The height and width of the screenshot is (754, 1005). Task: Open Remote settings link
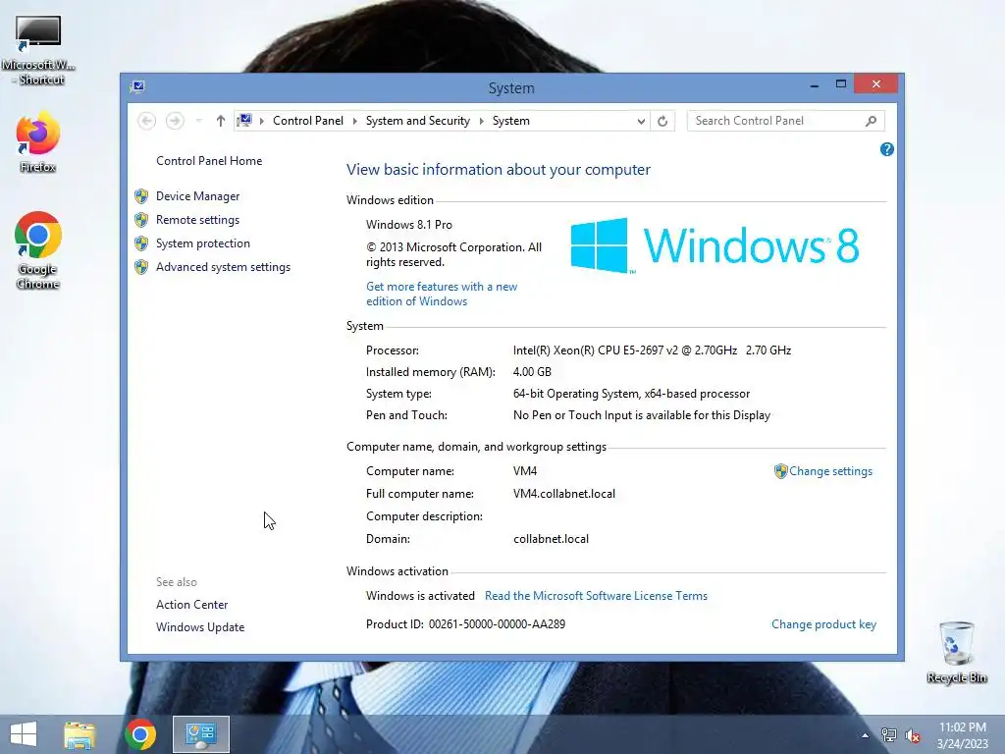click(197, 220)
